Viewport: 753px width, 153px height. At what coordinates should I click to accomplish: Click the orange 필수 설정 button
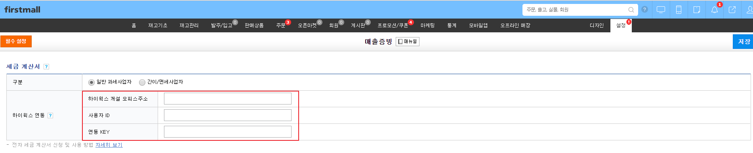16,41
